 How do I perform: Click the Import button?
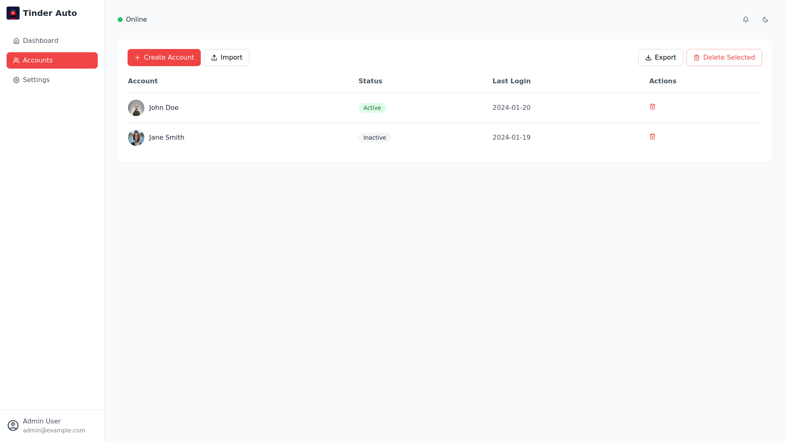[227, 58]
